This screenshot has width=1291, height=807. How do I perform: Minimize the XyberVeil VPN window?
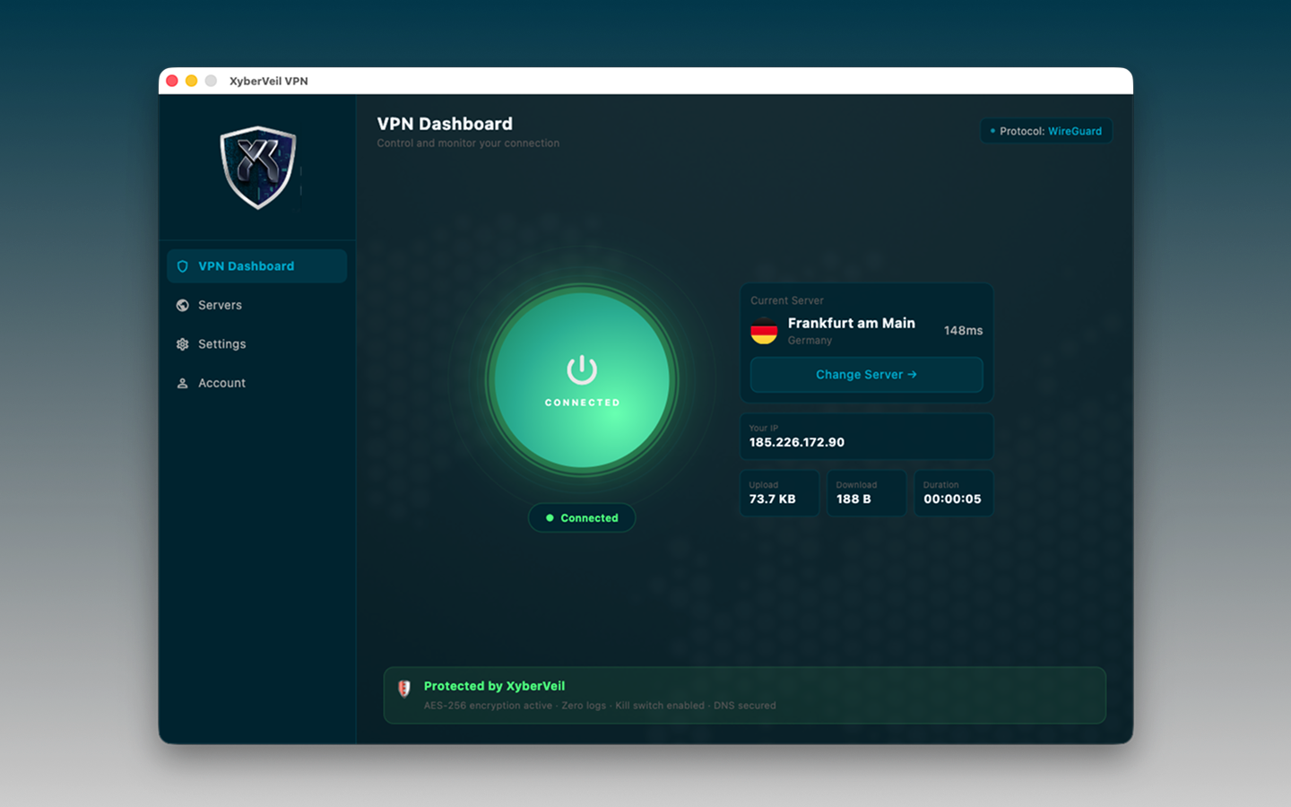[191, 81]
